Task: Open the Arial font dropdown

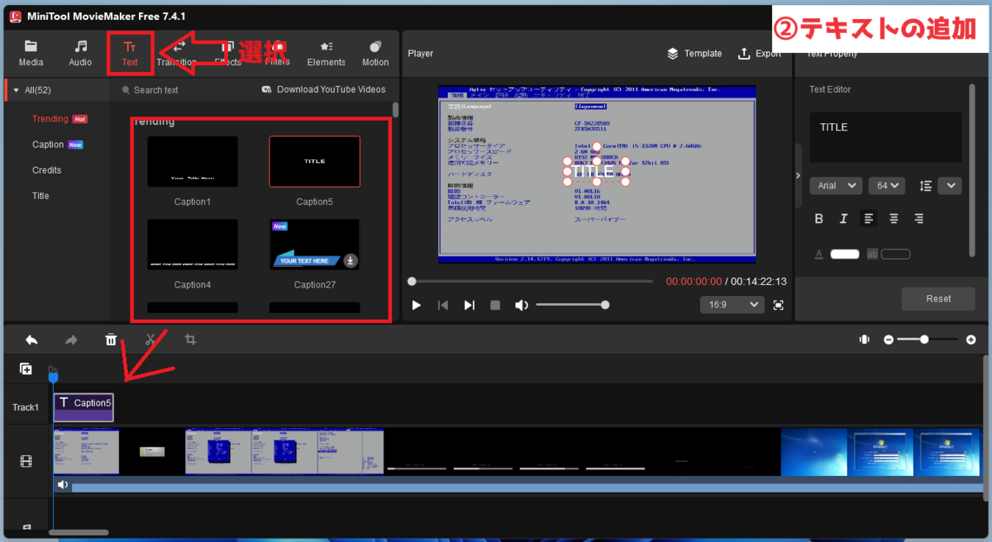Action: tap(837, 186)
